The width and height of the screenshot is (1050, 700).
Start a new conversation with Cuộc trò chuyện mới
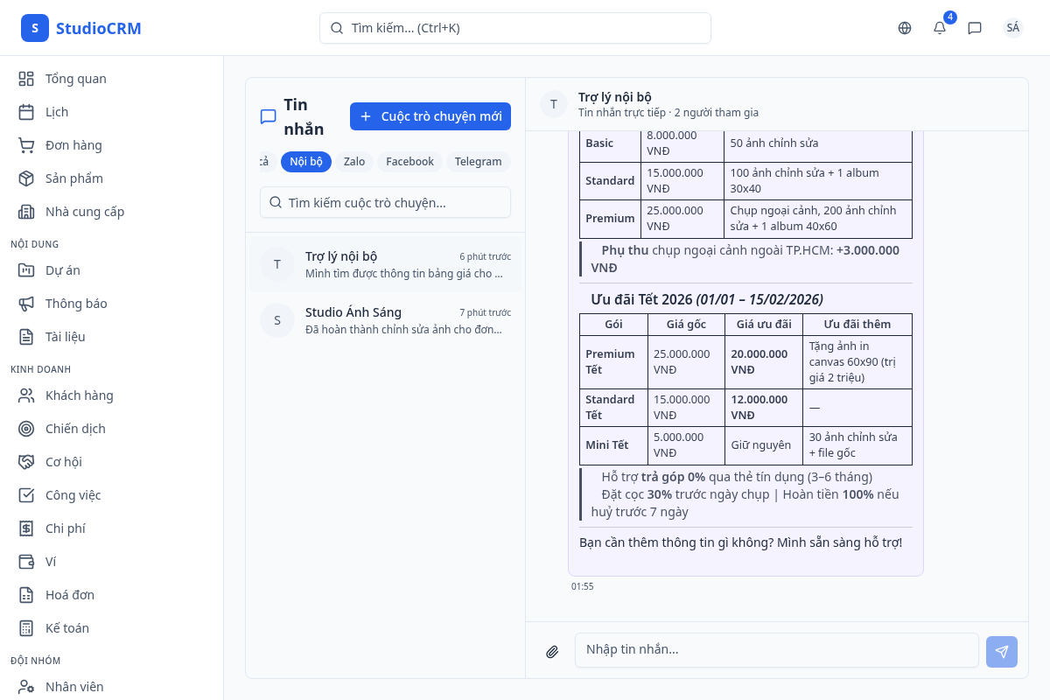coord(430,116)
